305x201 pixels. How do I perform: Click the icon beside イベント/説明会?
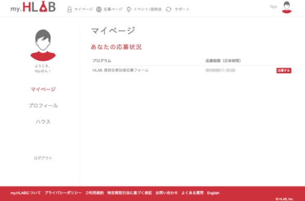click(129, 9)
